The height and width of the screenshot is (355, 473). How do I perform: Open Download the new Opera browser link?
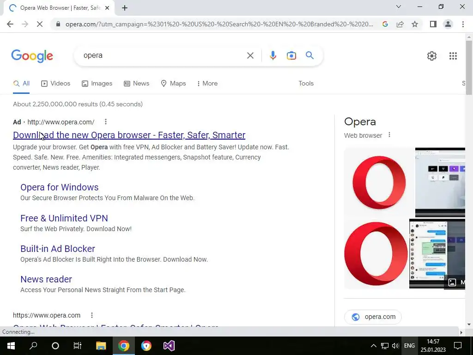(129, 135)
